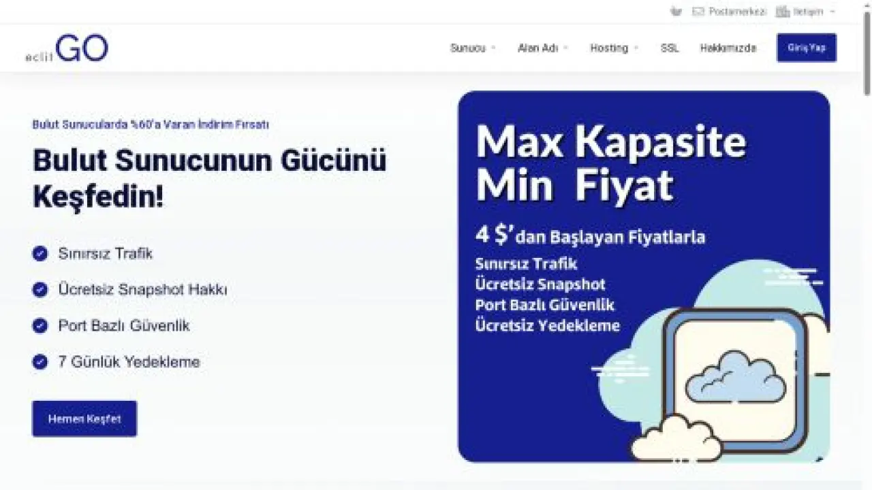Click the 'Ücretsiz Snapshot Hakkı' list item text

pyautogui.click(x=143, y=289)
